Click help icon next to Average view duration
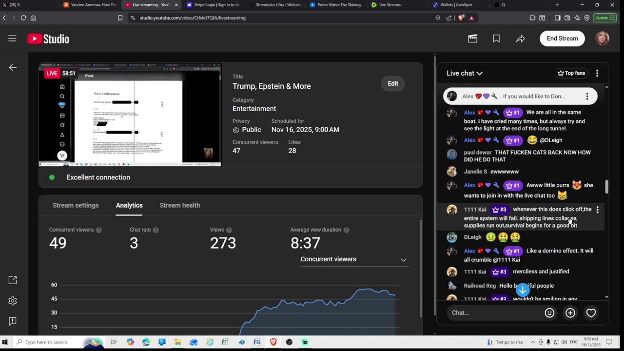Screen dimensions: 624x351 click(x=346, y=230)
